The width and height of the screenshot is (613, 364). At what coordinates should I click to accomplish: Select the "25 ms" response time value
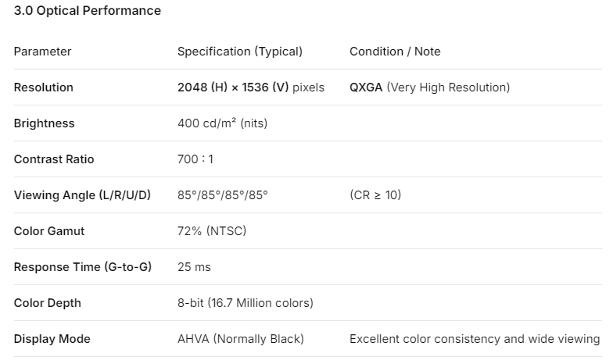click(x=194, y=267)
